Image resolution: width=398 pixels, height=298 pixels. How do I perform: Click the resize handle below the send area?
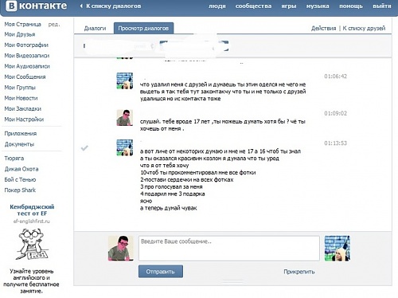point(232,281)
